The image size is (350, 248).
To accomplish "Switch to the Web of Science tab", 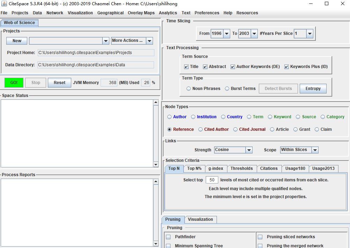I will pyautogui.click(x=20, y=23).
